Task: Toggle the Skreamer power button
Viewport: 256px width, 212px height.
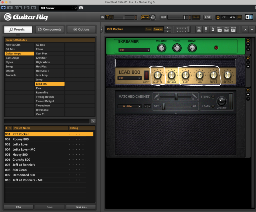Action: [x=248, y=40]
